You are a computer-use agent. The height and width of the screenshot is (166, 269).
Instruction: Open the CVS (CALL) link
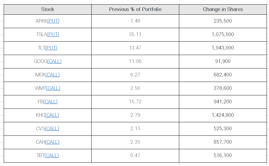pyautogui.click(x=52, y=129)
